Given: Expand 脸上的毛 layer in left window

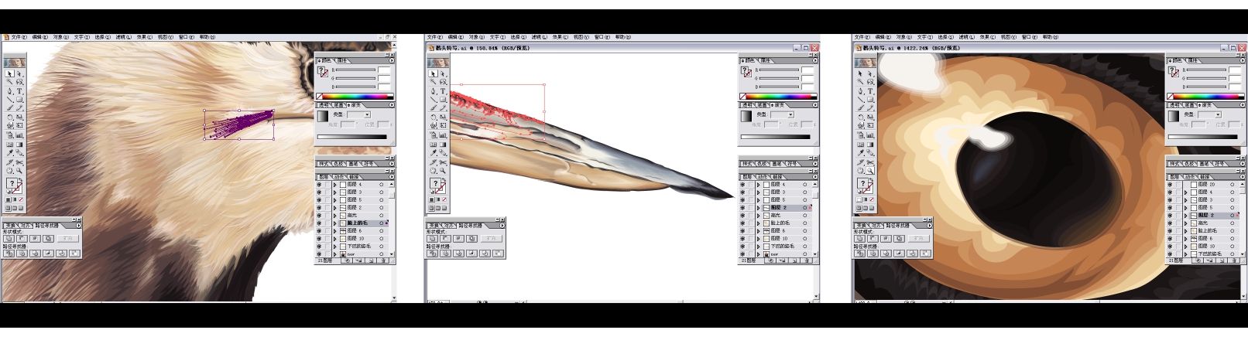Looking at the screenshot, I should coord(334,223).
